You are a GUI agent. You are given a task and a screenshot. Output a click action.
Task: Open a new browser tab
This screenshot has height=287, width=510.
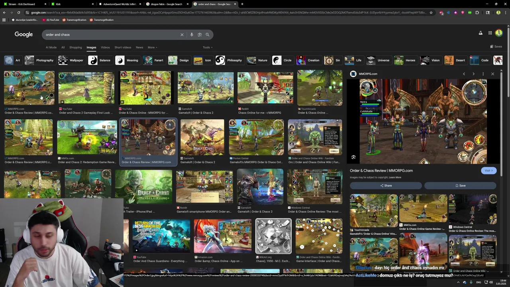[x=242, y=4]
